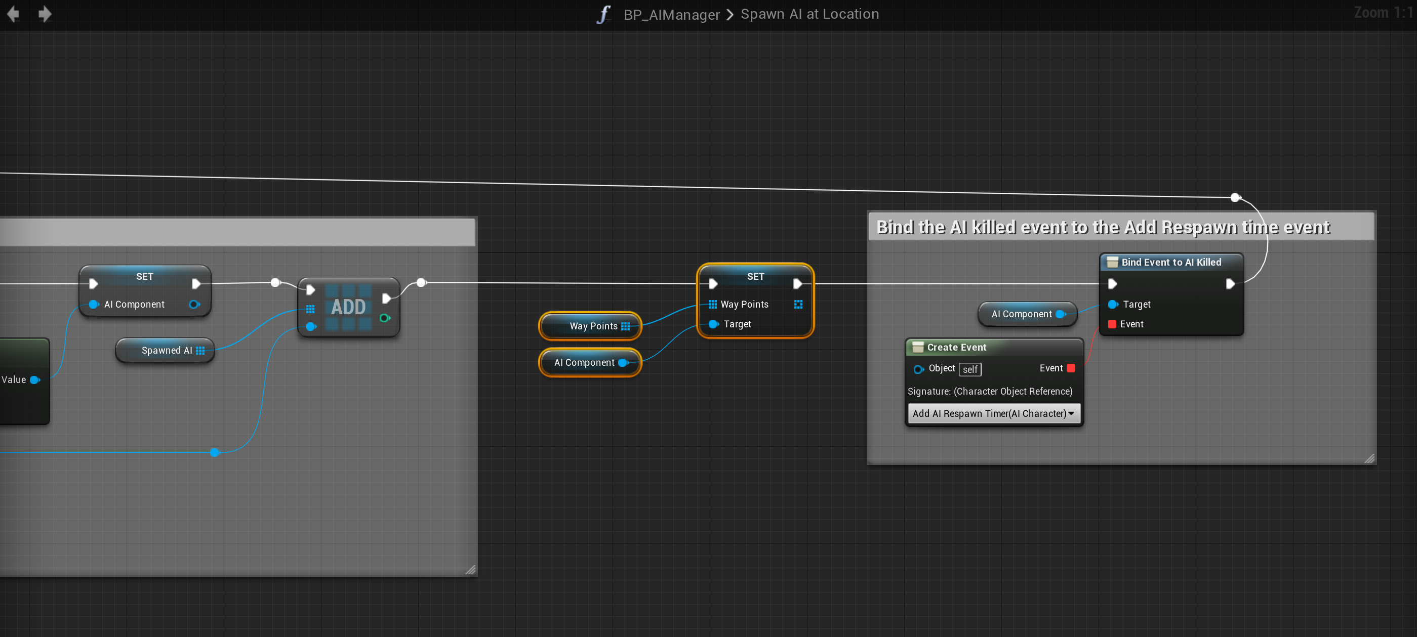Click the self Object field in Create Event

coord(970,369)
